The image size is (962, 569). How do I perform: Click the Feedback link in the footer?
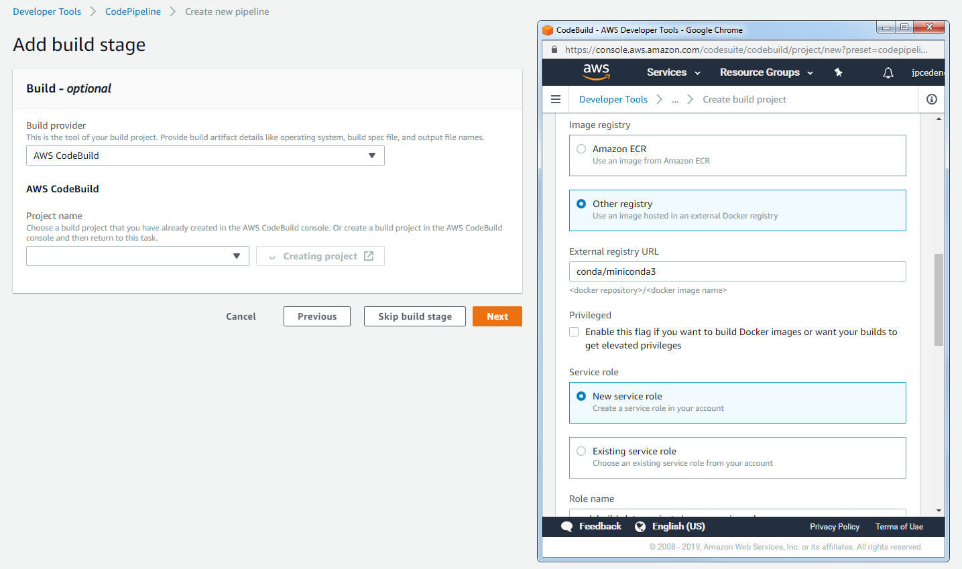(600, 527)
